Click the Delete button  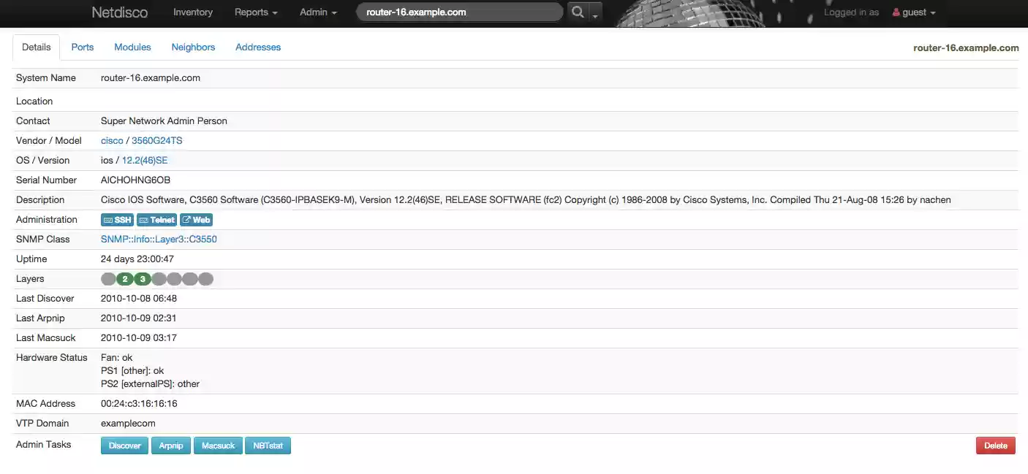[995, 445]
